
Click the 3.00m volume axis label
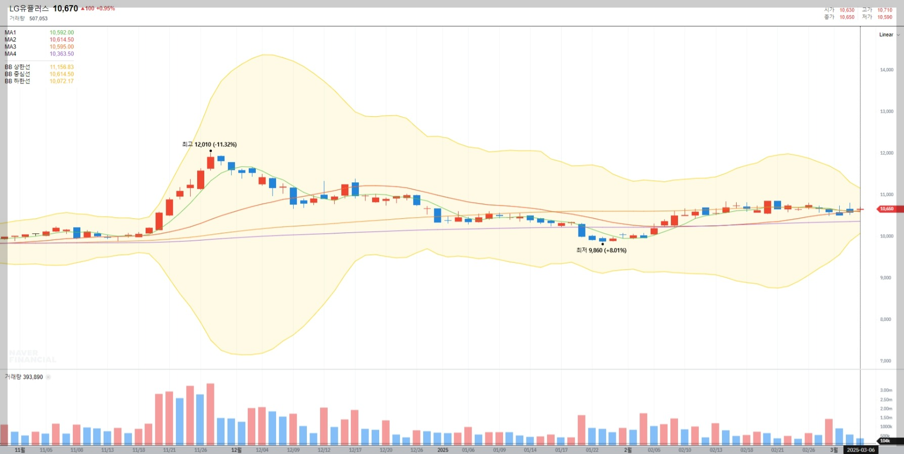coord(886,390)
